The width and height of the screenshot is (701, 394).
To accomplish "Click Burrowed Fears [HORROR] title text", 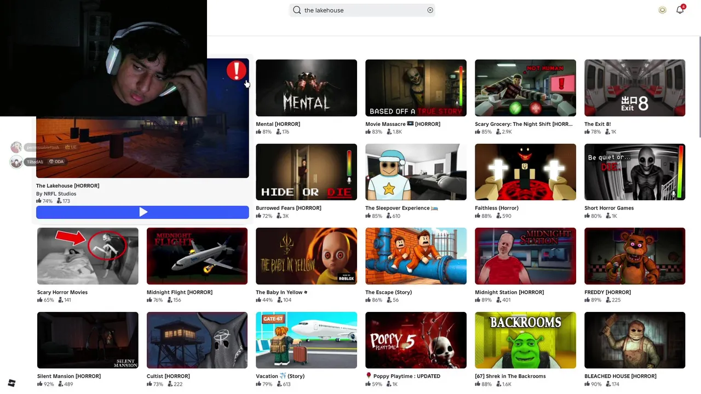I will 289,208.
